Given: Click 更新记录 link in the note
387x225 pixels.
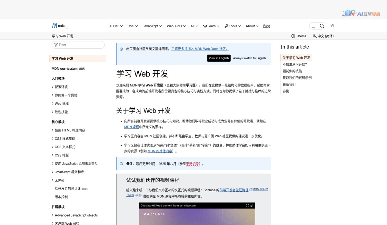Looking at the screenshot, I should point(193,164).
